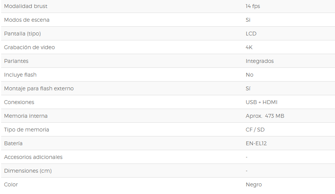
Task: Click the USB + HDMI value
Action: coord(262,102)
